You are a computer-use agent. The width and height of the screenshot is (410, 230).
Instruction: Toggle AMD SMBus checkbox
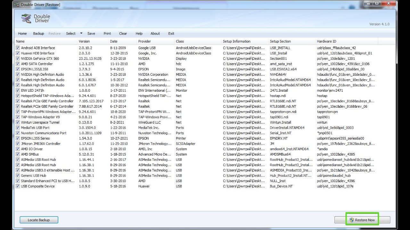18,154
